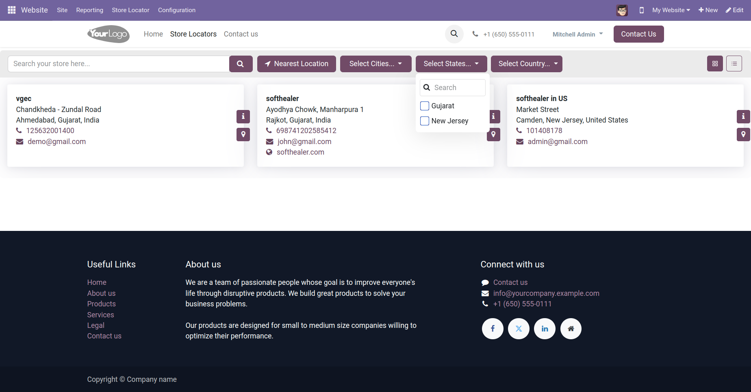Image resolution: width=751 pixels, height=392 pixels.
Task: Open the header search magnifier icon
Action: [454, 34]
